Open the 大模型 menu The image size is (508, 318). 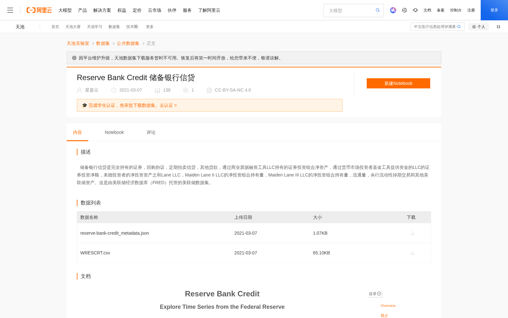pos(65,10)
